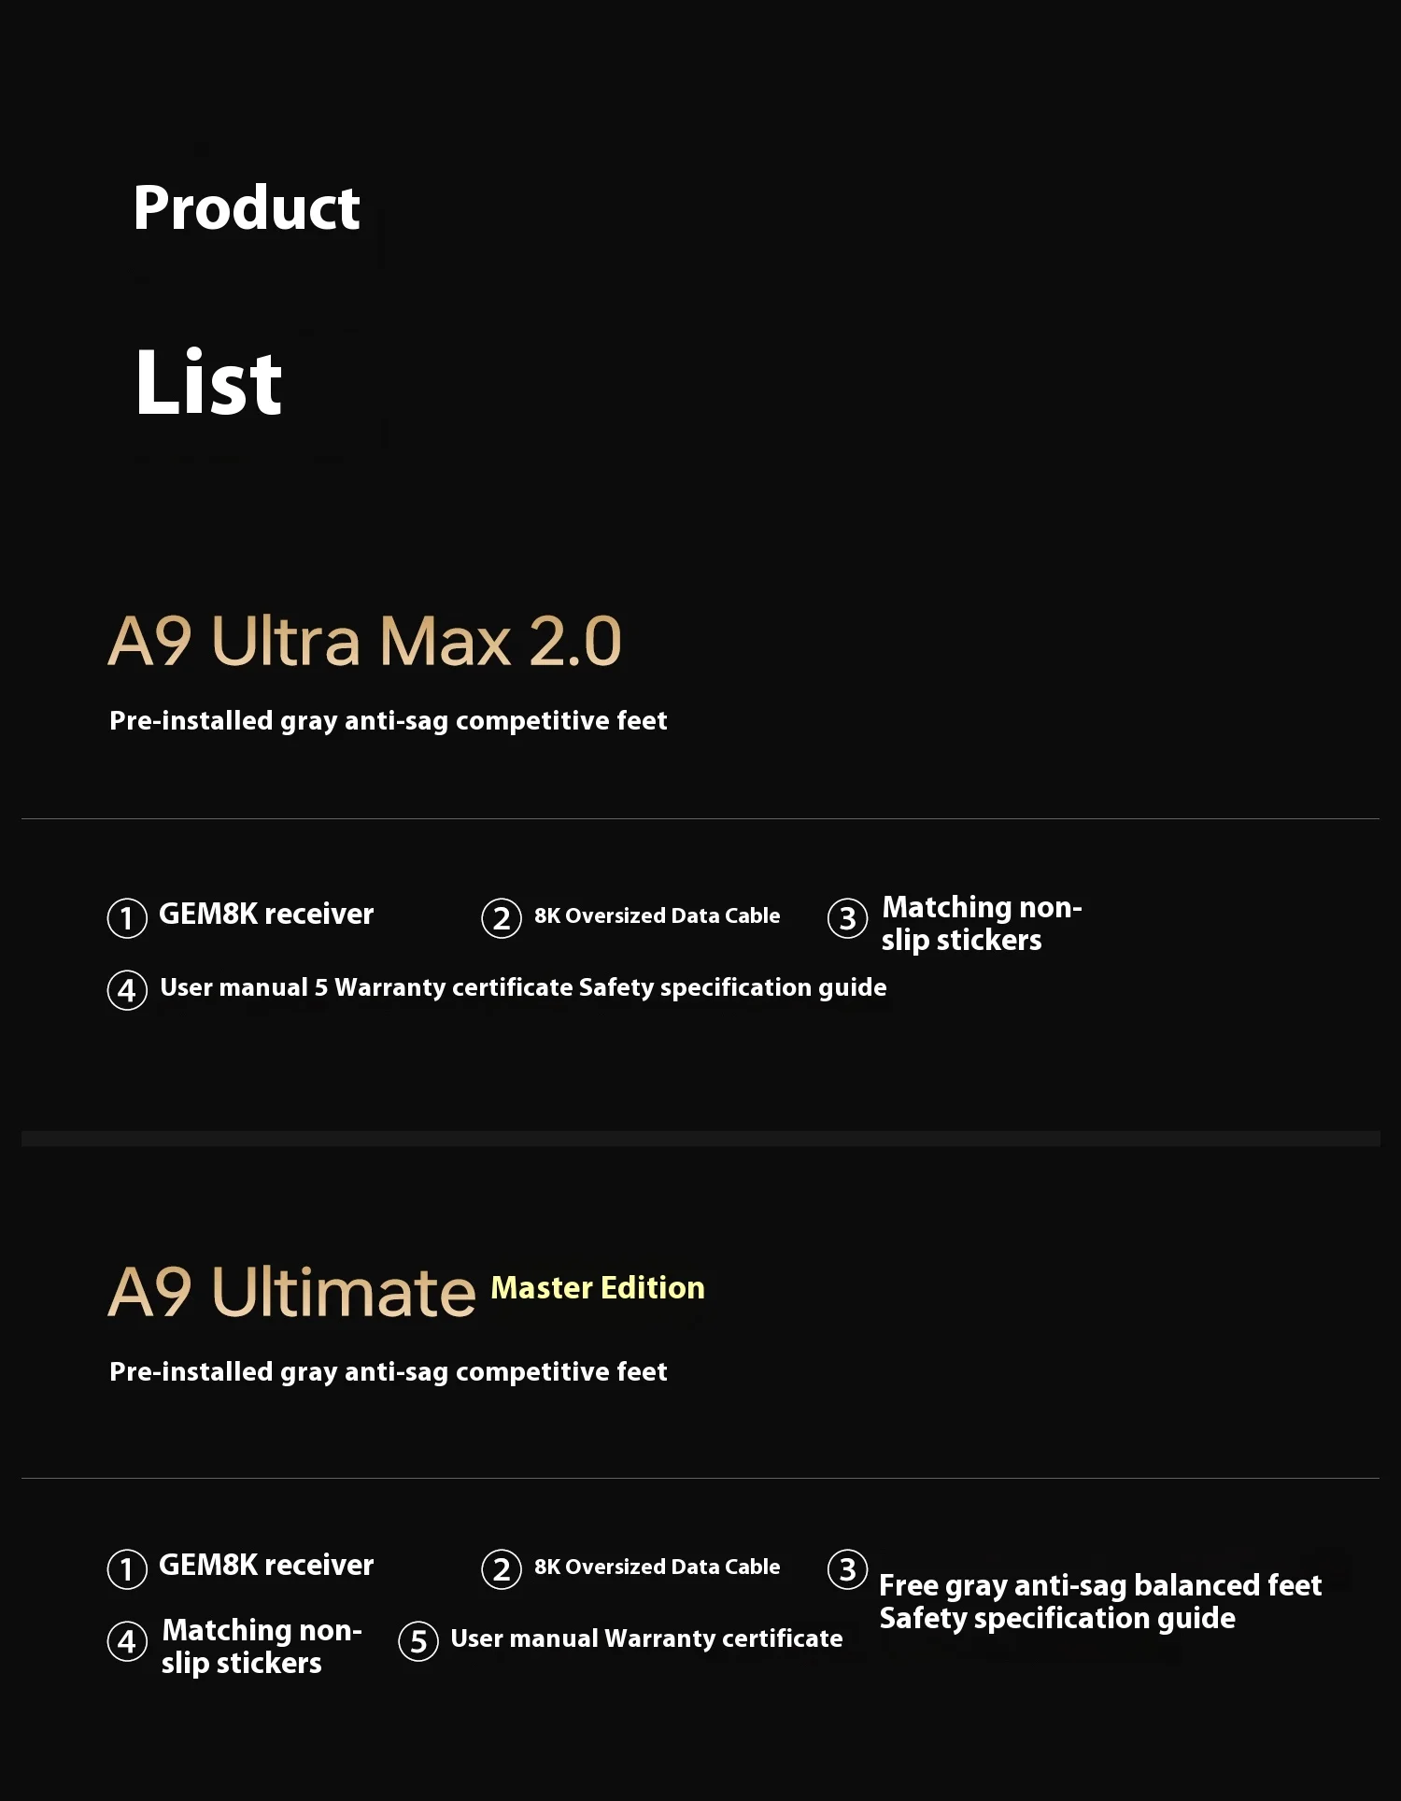Screen dimensions: 1401x1801
Task: Click circled number 4 under A9 Ultra Max 2.0
Action: 127,989
